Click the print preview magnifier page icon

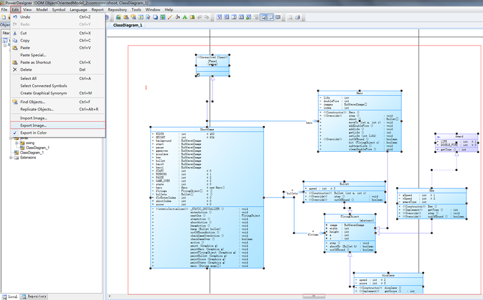[290, 17]
